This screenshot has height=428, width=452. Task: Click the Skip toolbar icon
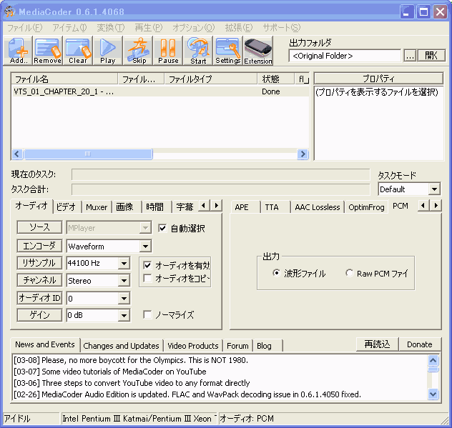pyautogui.click(x=138, y=51)
